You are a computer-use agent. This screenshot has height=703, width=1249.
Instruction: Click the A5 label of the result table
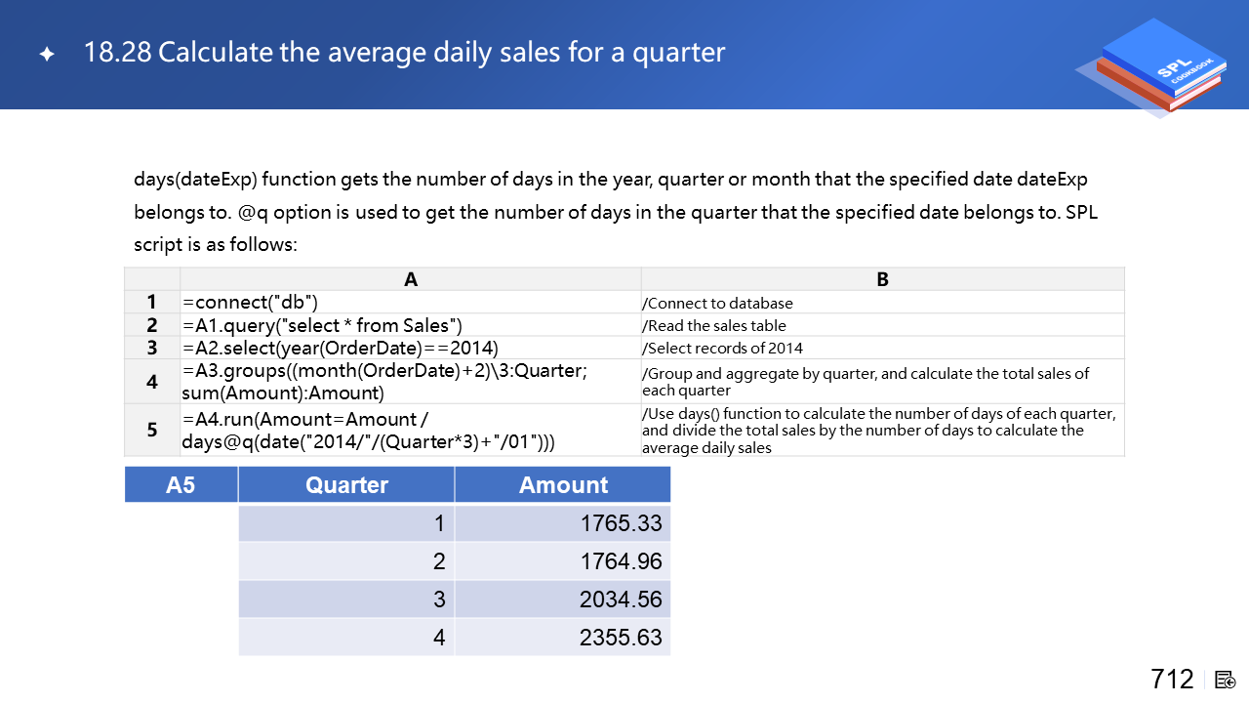tap(181, 485)
